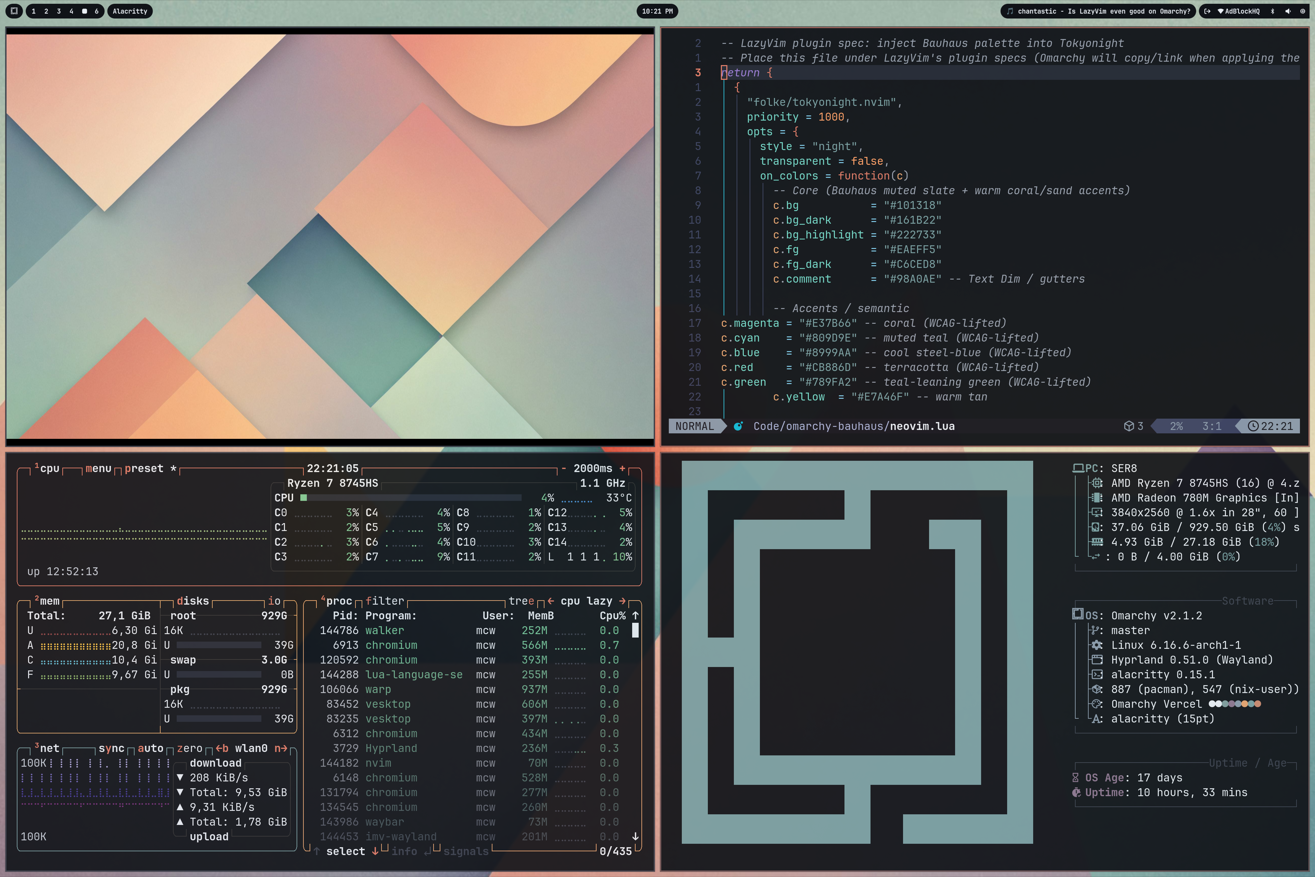Click the preset button in btop
Viewport: 1315px width, 877px height.
click(x=144, y=468)
